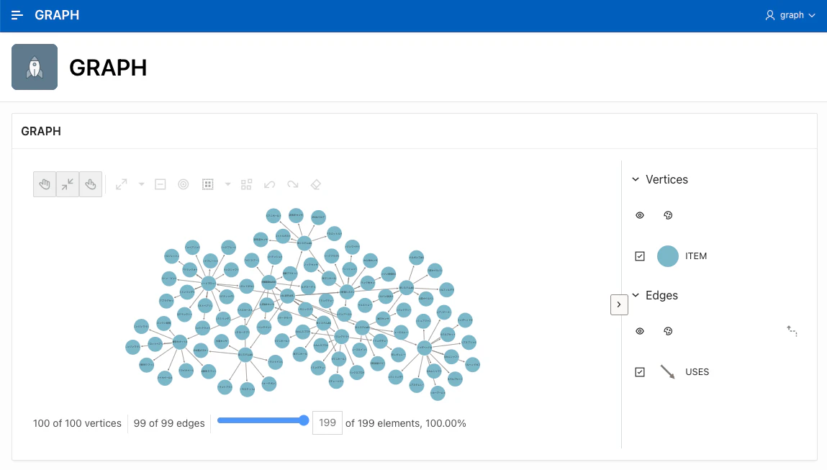
Task: Select the pan hand mode tool
Action: (x=45, y=184)
